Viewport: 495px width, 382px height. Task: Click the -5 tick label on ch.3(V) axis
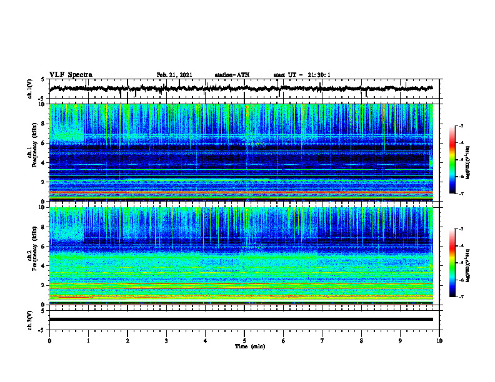coord(42,330)
